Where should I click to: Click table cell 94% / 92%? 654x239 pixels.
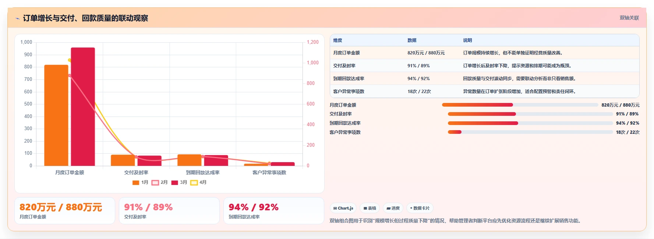pos(418,79)
